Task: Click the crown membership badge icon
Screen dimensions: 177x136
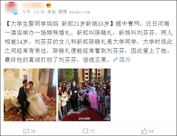Action: coord(49,5)
